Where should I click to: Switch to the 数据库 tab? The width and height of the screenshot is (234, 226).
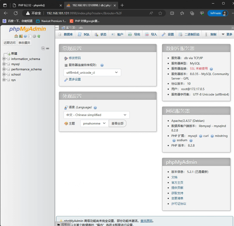(65, 34)
